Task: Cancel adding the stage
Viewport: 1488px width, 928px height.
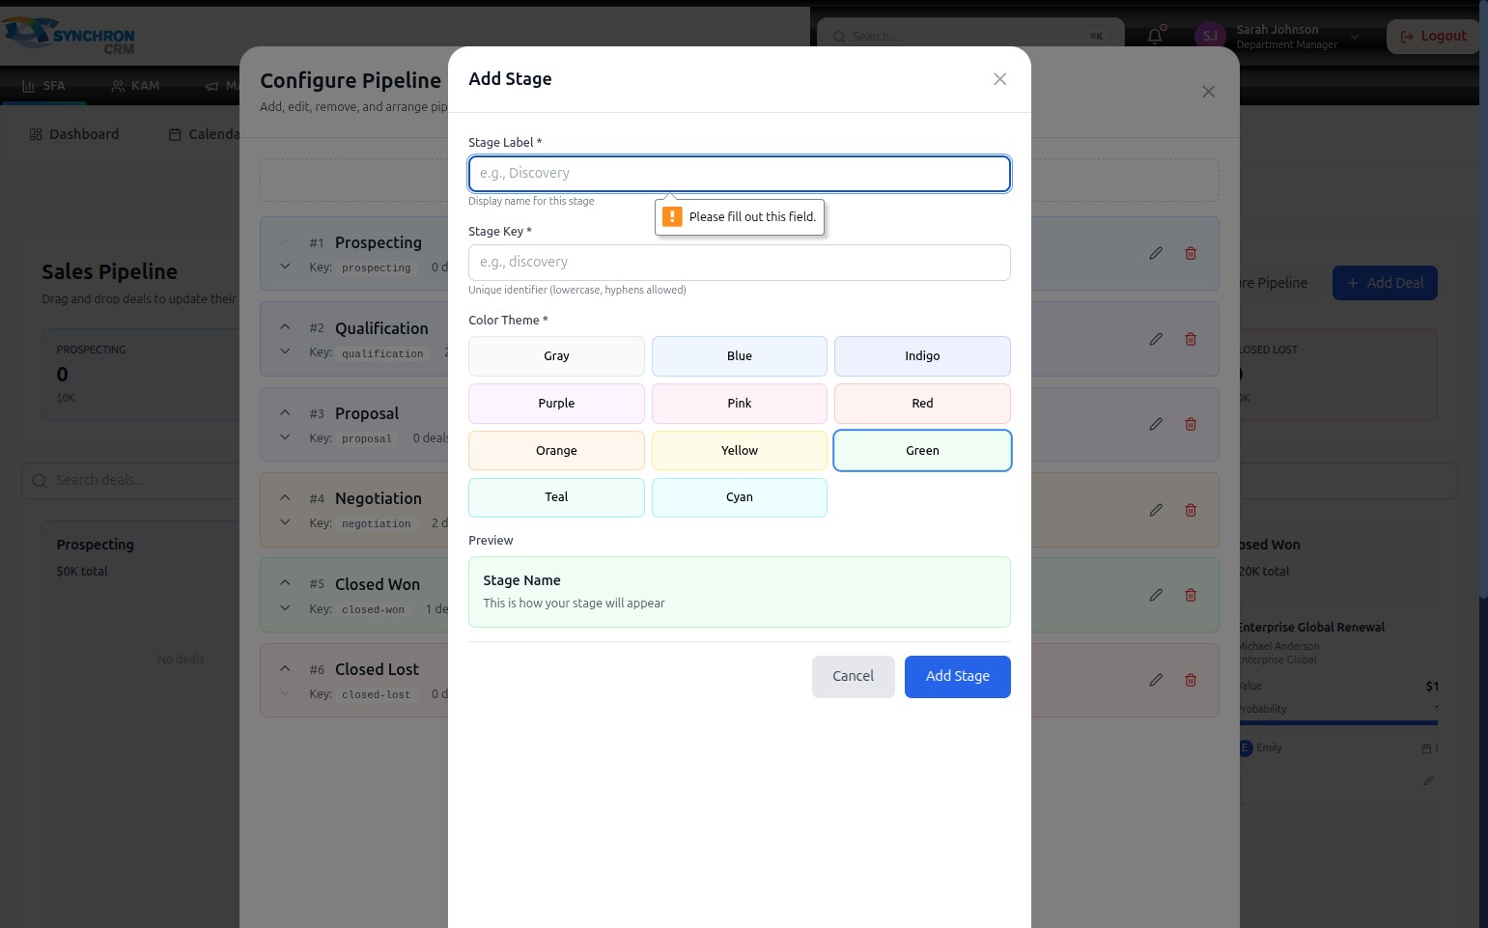Action: pyautogui.click(x=854, y=677)
